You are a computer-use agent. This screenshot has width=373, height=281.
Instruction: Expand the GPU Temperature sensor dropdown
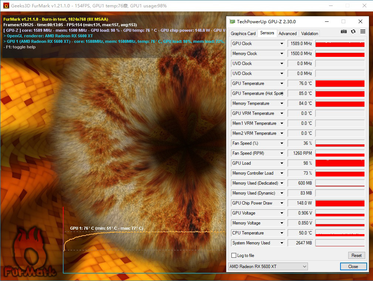(282, 83)
